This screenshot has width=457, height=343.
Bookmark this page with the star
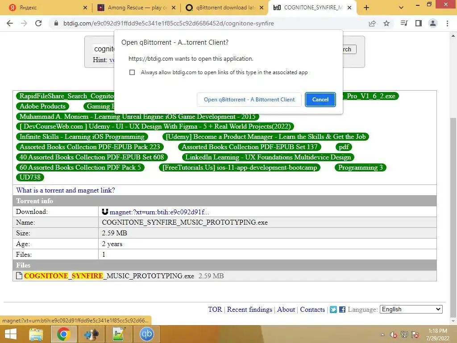[386, 23]
